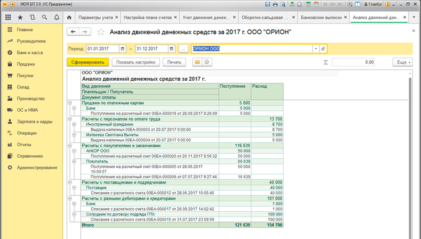This screenshot has width=421, height=239.
Task: Switch to the Банковские выписки tab
Action: pyautogui.click(x=321, y=18)
